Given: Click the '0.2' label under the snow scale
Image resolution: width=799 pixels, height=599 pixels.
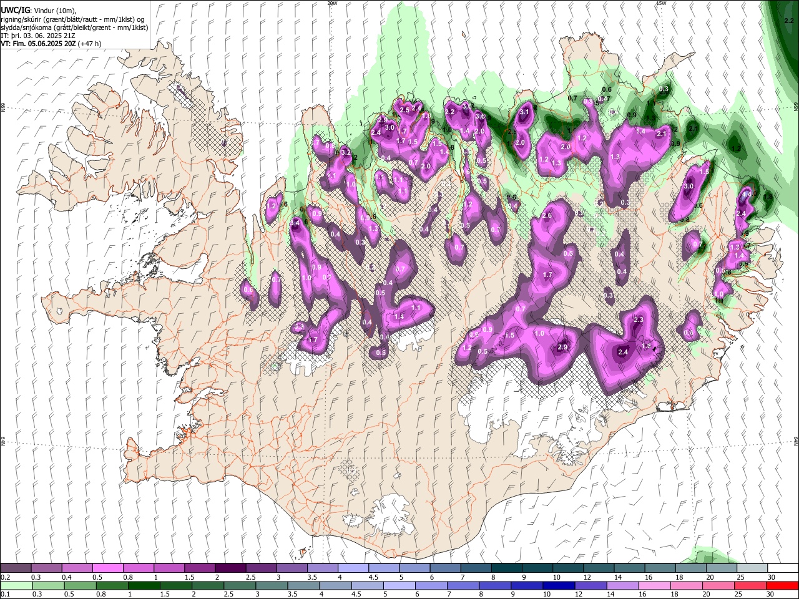Looking at the screenshot, I should tap(5, 577).
